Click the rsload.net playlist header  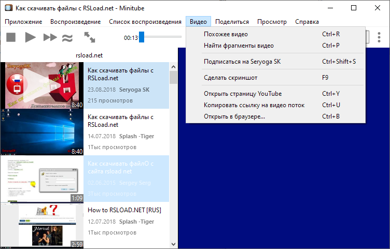[x=89, y=55]
